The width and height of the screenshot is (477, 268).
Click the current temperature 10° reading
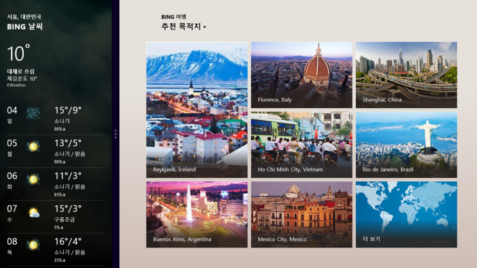point(19,54)
